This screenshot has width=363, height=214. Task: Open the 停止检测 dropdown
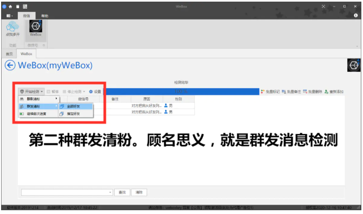pos(74,92)
